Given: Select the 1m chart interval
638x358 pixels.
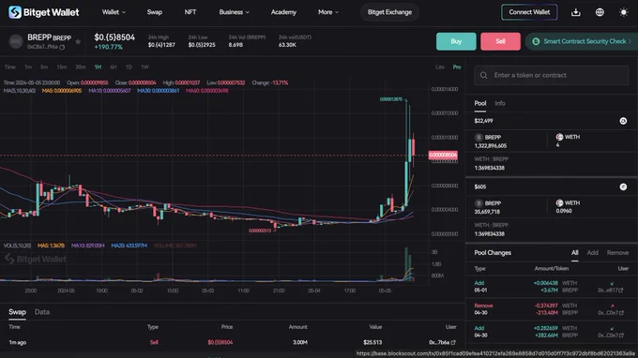Looking at the screenshot, I should [x=28, y=67].
